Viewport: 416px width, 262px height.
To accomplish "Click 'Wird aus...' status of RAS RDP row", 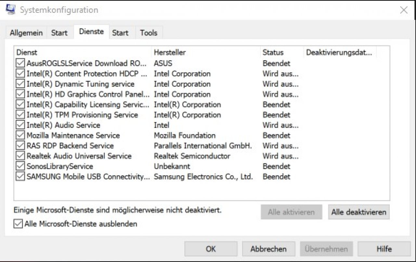I will click(280, 146).
